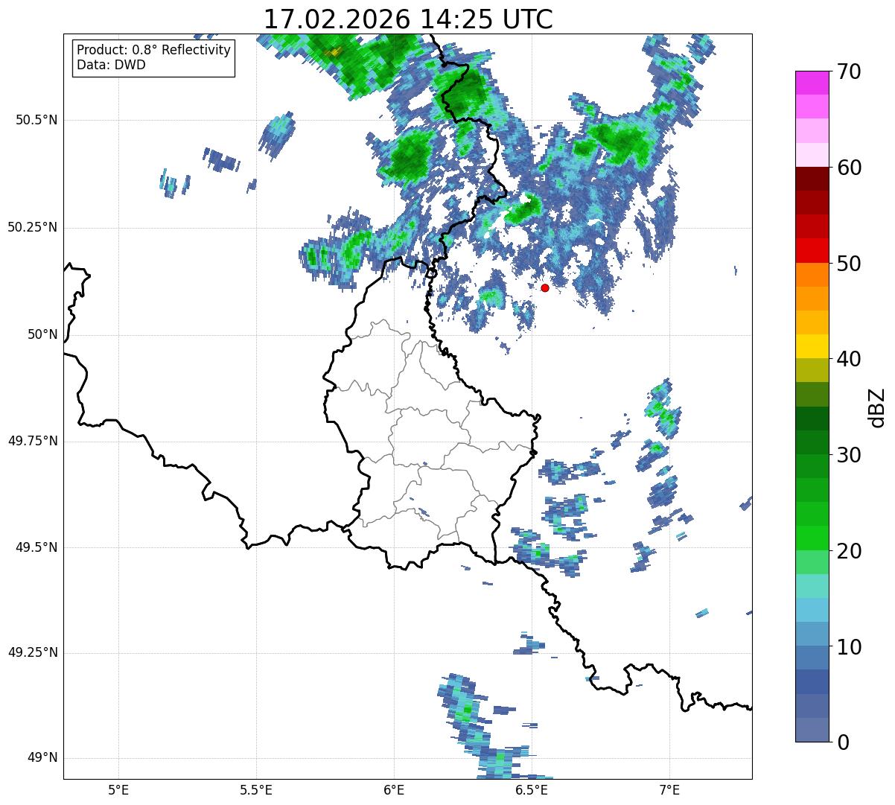The width and height of the screenshot is (895, 805).
Task: Click the 49.75°N latitude label
Action: 33,441
